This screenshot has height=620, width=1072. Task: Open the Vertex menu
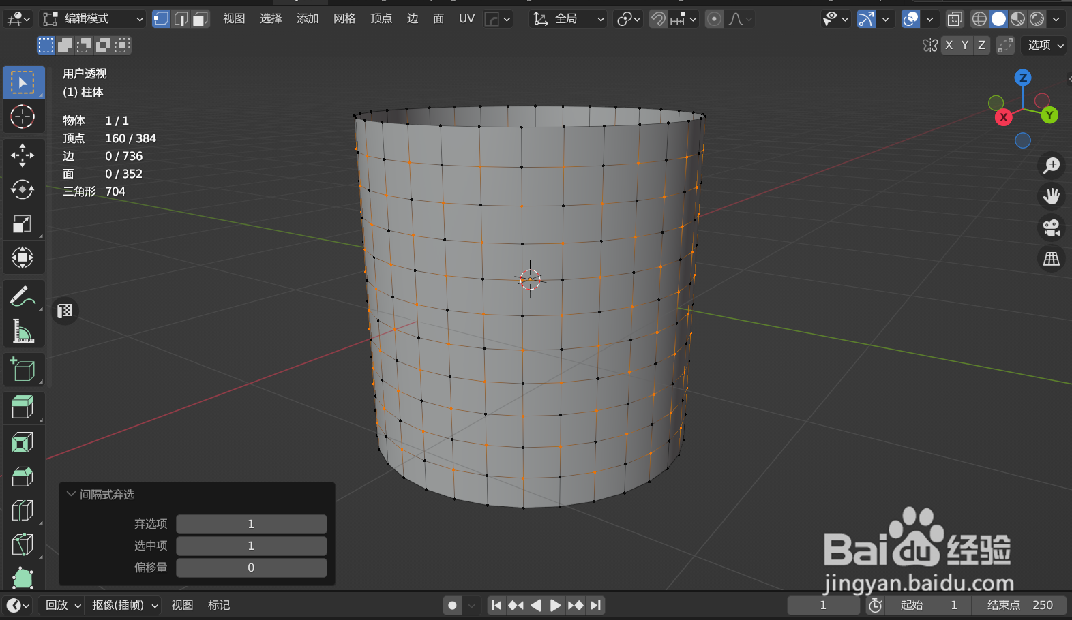pos(381,18)
